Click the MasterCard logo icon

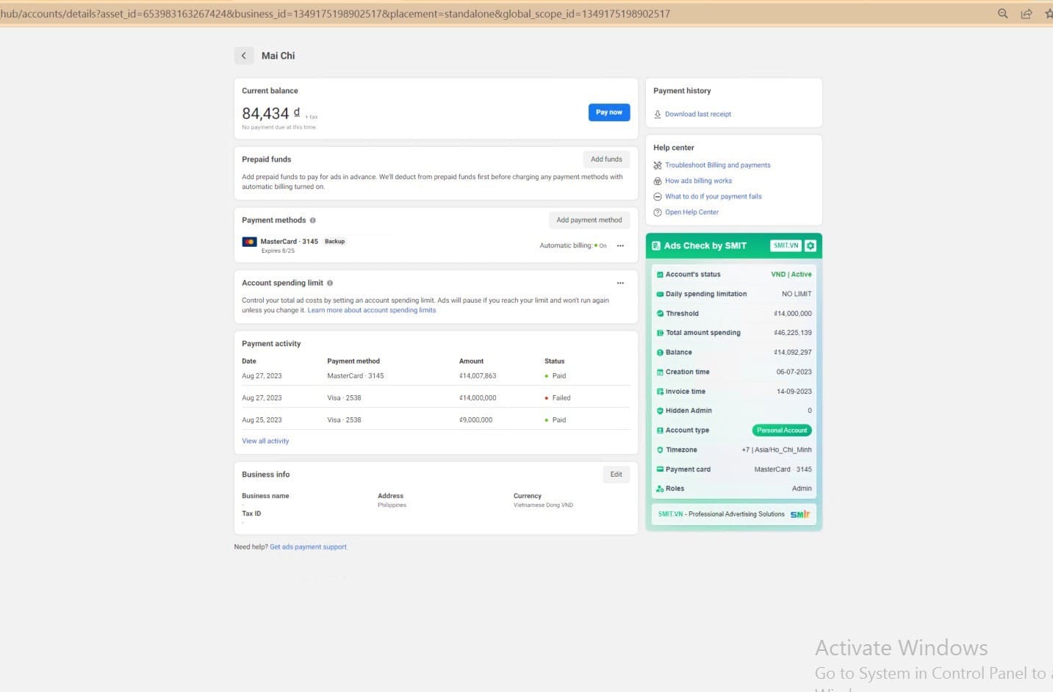coord(250,242)
